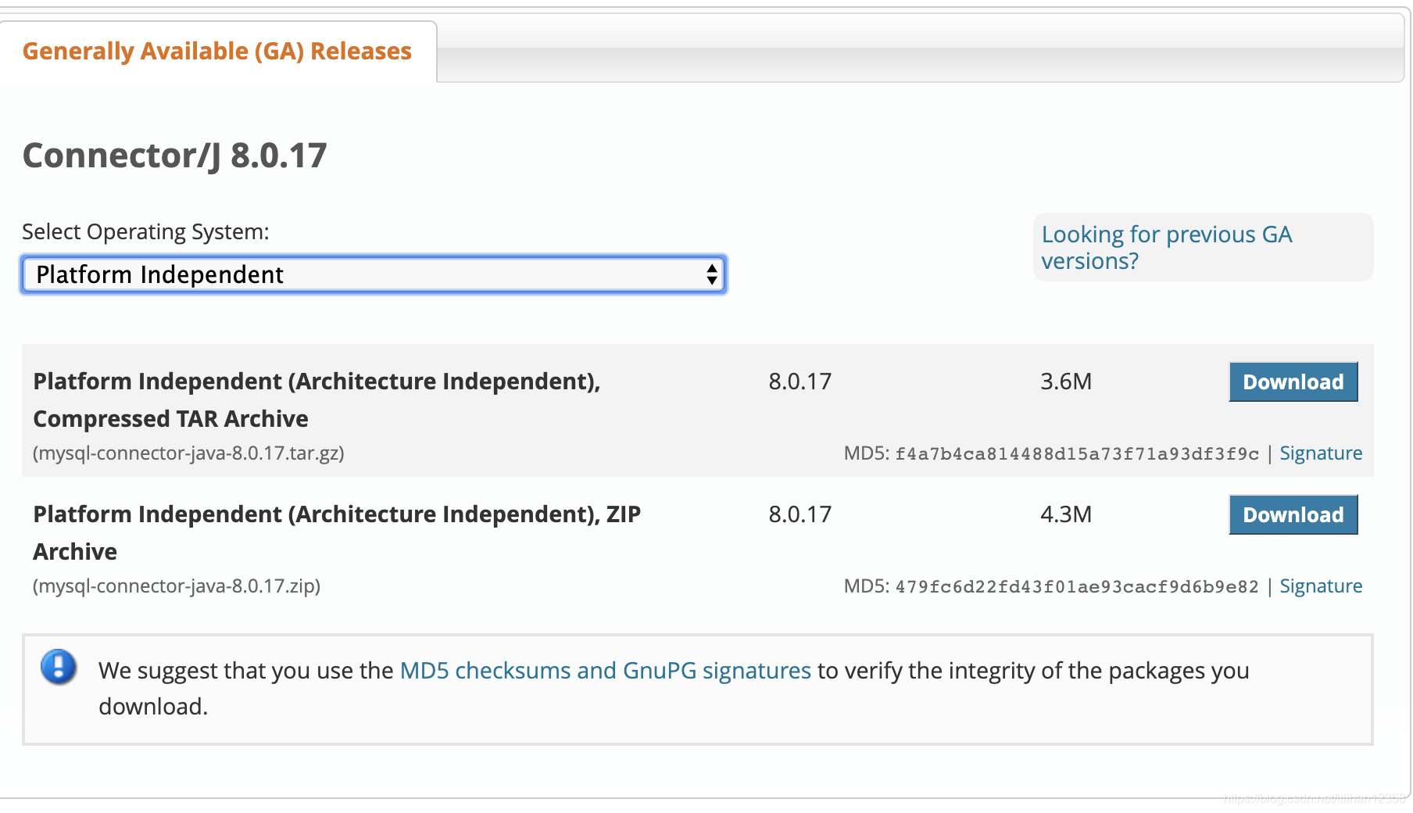Image resolution: width=1413 pixels, height=813 pixels.
Task: Select the Connector/J 8.0.17 heading
Action: 175,155
